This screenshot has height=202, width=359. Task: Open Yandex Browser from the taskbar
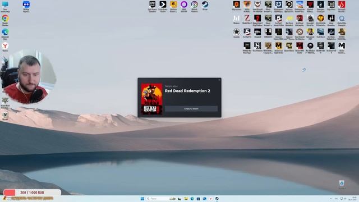[211, 199]
